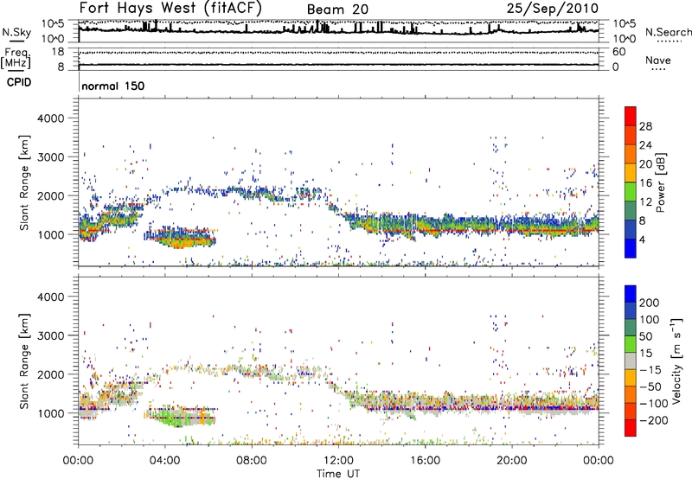This screenshot has height=479, width=692.
Task: Click the 'CPID' label
Action: click(x=19, y=82)
